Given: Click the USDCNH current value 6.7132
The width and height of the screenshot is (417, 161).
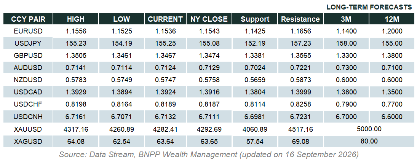Looking at the screenshot, I should (x=165, y=117).
